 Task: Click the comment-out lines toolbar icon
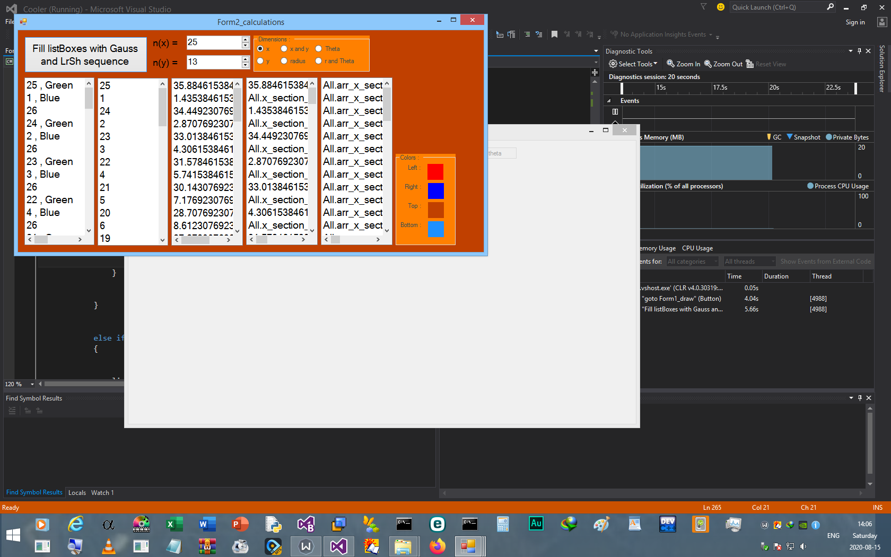tap(527, 34)
